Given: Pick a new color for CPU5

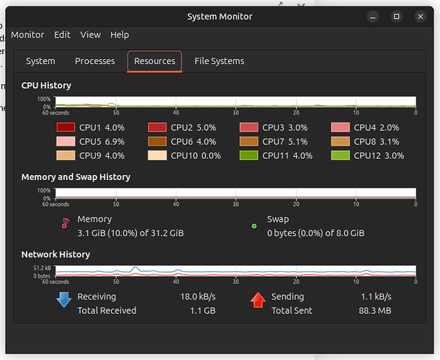Looking at the screenshot, I should pos(66,142).
